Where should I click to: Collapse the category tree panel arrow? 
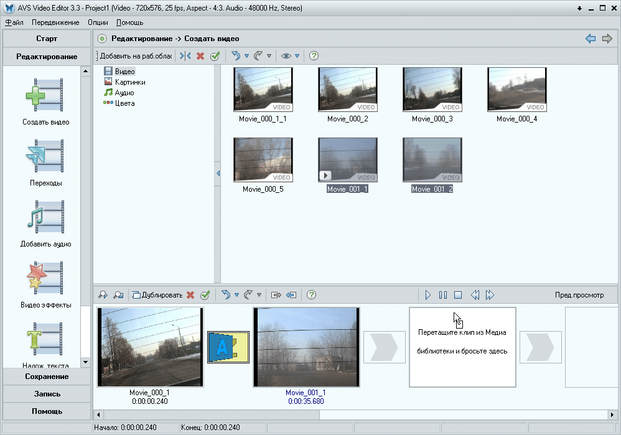[218, 174]
